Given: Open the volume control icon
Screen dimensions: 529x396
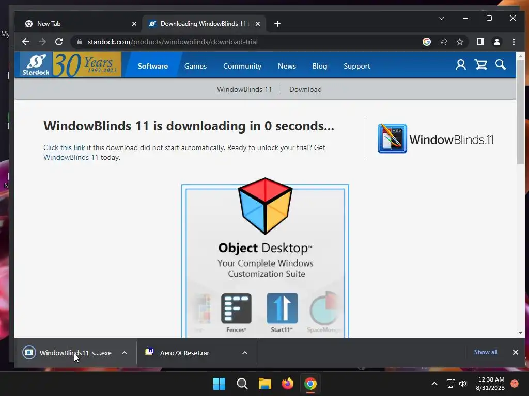Looking at the screenshot, I should pyautogui.click(x=463, y=384).
